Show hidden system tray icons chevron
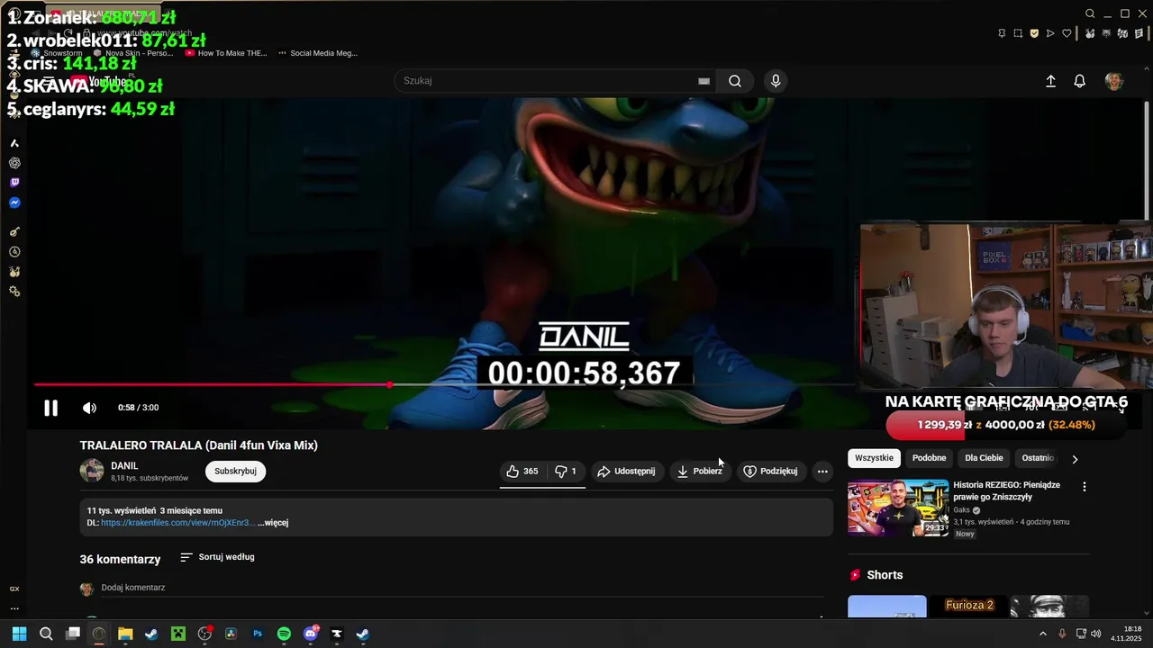 [1043, 634]
